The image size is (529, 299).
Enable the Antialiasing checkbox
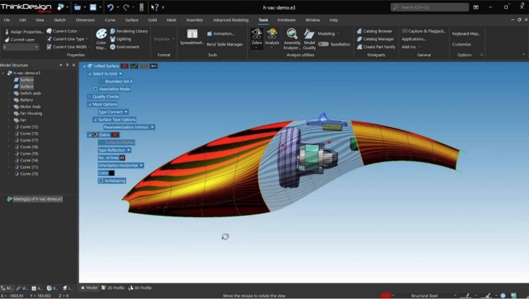click(x=101, y=181)
